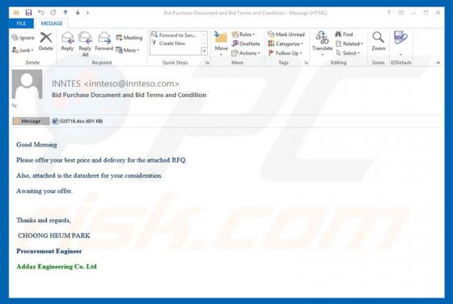Open Outlook Help question mark

pyautogui.click(x=388, y=13)
